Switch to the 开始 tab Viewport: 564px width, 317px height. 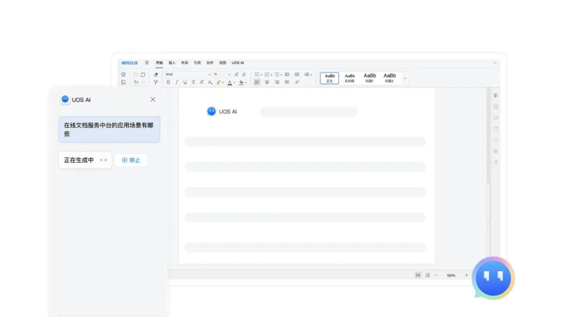pyautogui.click(x=159, y=63)
